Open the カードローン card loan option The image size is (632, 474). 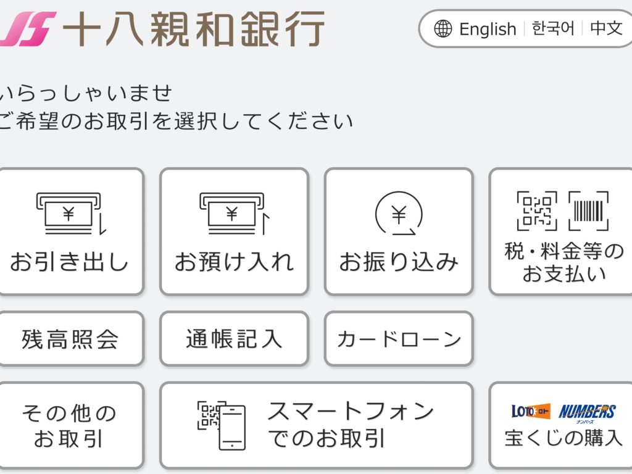click(x=399, y=339)
